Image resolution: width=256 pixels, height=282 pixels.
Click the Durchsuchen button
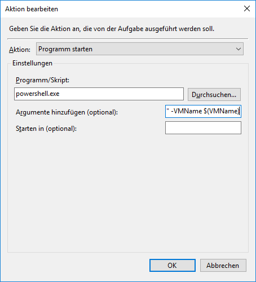point(214,95)
